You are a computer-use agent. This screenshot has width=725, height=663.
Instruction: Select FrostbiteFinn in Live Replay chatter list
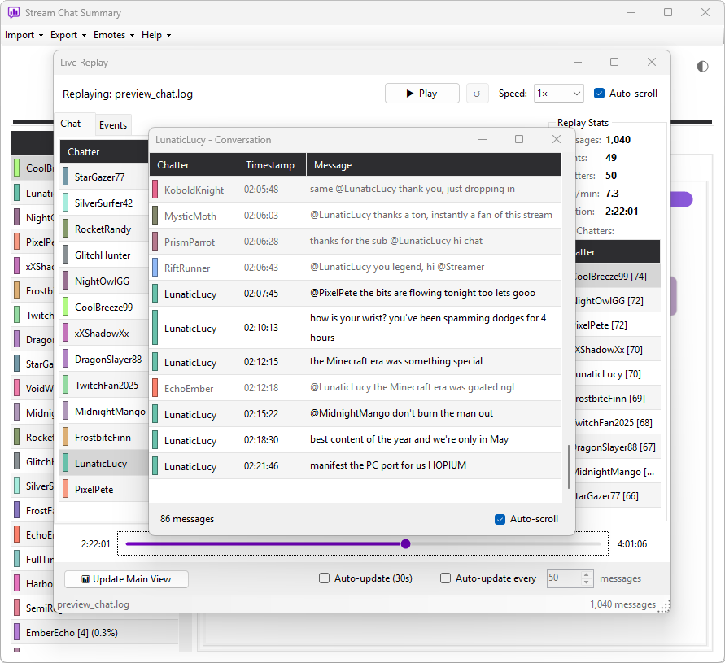(104, 438)
